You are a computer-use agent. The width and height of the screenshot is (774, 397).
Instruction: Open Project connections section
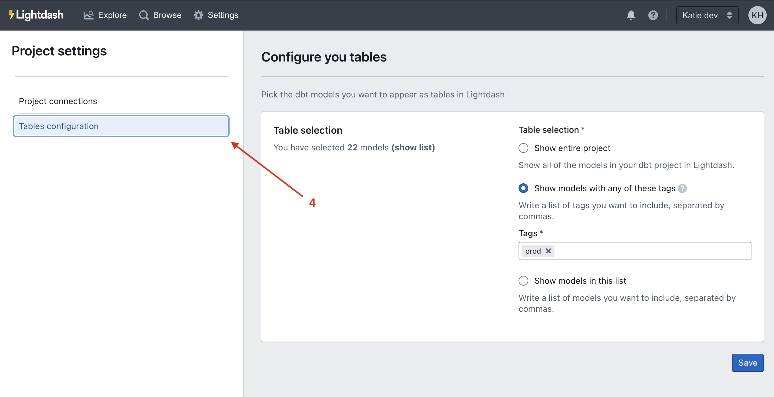(x=58, y=101)
